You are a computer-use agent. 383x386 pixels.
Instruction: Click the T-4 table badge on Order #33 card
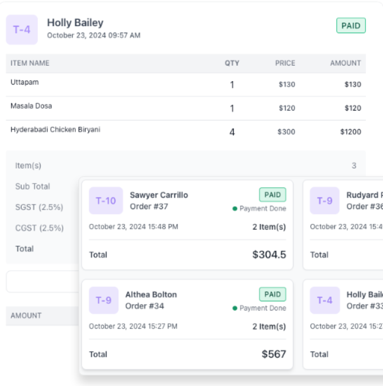pos(324,300)
